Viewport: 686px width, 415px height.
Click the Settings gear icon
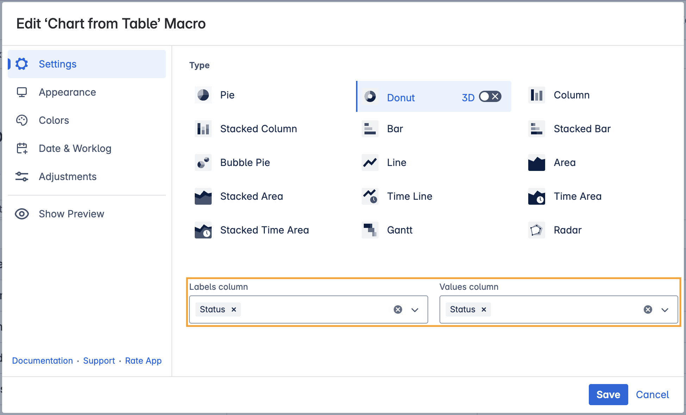point(22,64)
